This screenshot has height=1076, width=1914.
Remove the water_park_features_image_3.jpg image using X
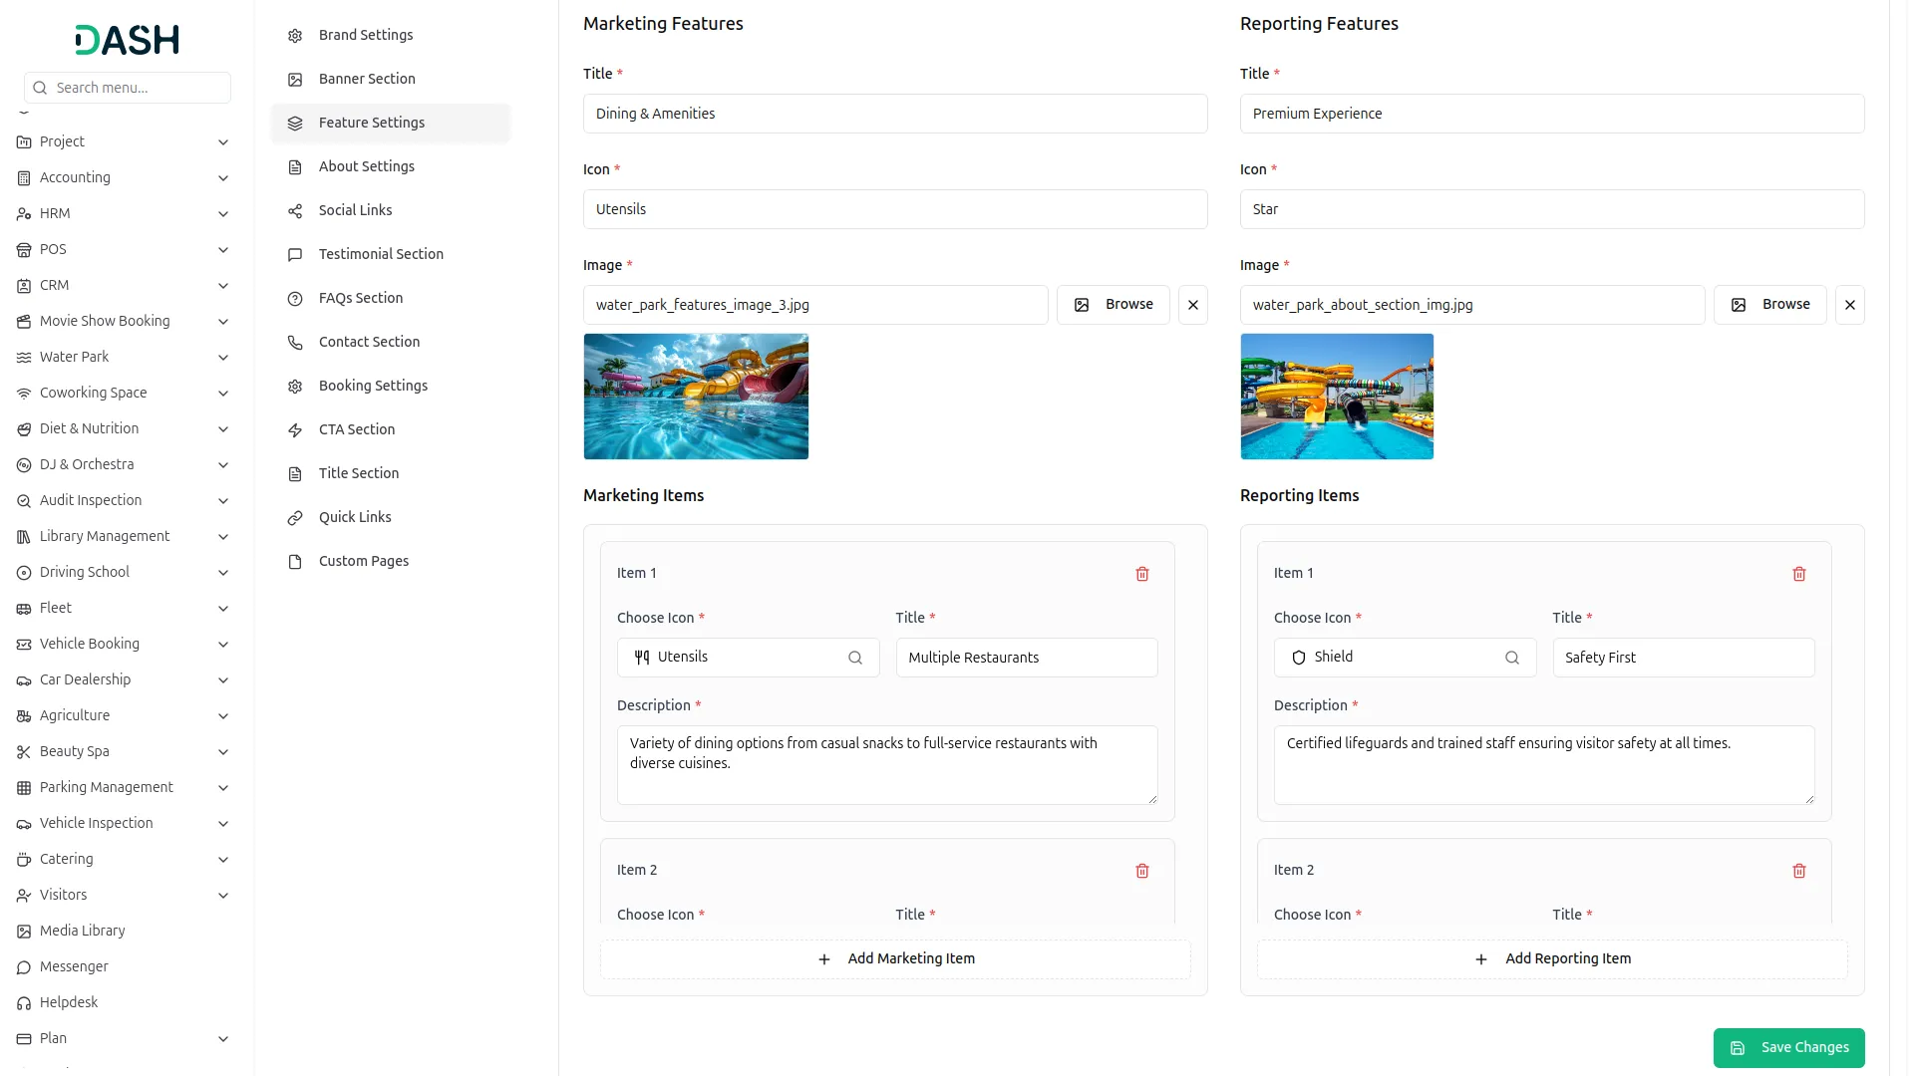[1193, 305]
